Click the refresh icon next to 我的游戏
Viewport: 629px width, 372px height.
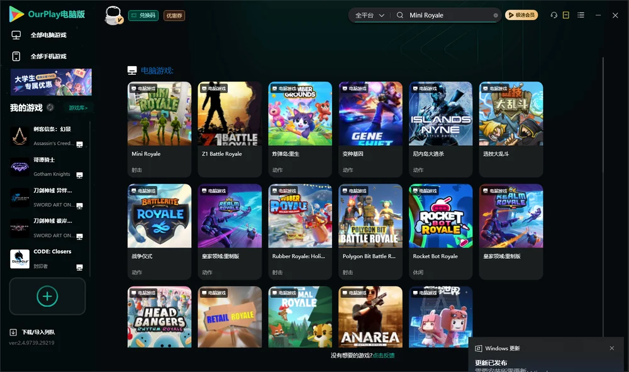(x=50, y=107)
